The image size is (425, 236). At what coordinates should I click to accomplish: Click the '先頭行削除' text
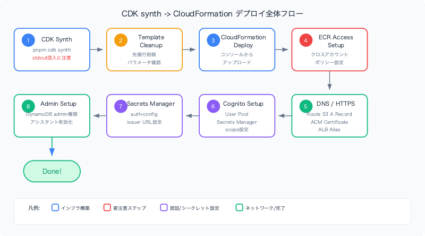tap(144, 55)
